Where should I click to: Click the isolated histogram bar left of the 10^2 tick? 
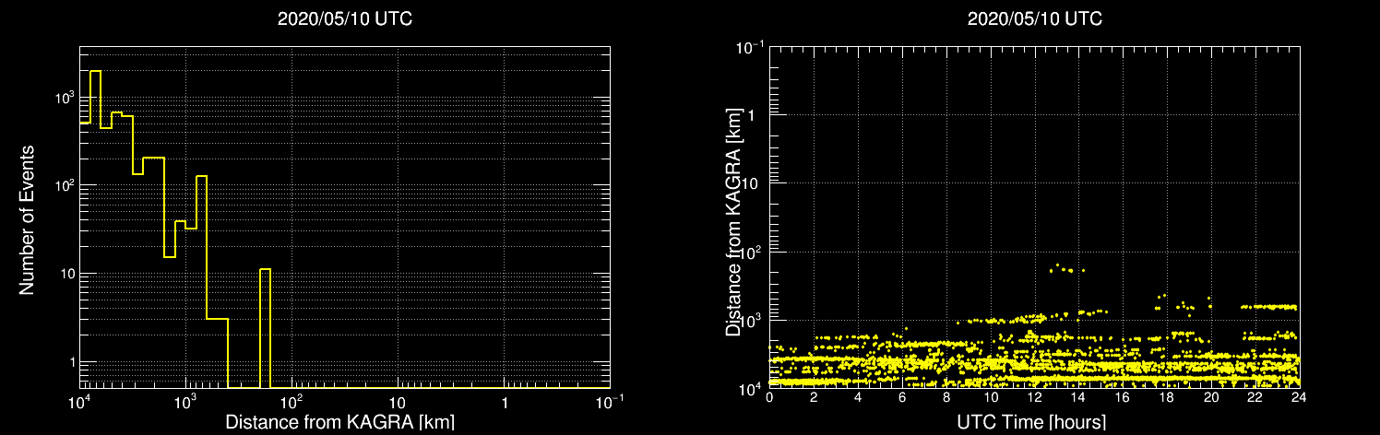coord(265,328)
